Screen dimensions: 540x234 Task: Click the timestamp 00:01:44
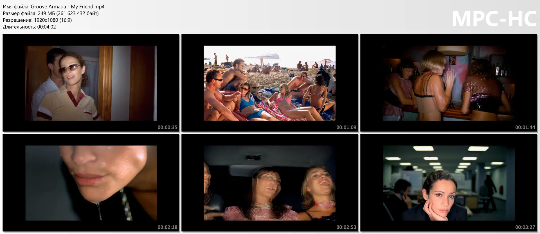(x=525, y=127)
